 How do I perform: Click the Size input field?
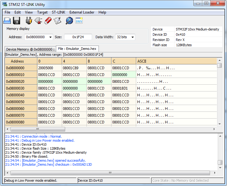click(78, 37)
